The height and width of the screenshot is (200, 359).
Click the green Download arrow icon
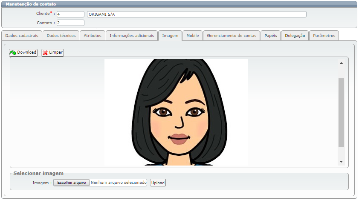pos(13,53)
